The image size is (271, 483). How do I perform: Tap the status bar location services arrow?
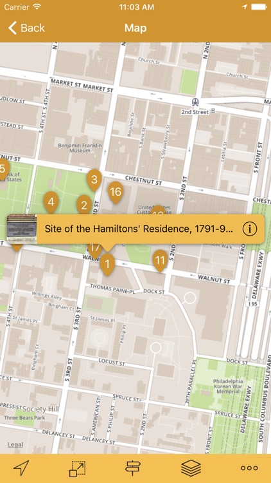pos(244,7)
